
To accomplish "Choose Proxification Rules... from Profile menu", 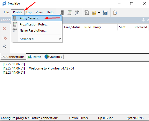I will (x=37, y=24).
